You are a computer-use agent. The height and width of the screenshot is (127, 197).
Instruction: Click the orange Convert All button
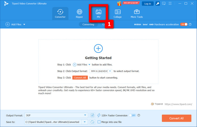tap(176, 118)
